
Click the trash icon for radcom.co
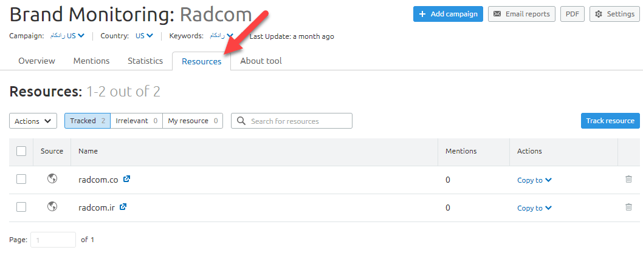coord(628,180)
